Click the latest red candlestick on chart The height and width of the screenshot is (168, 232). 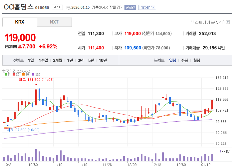[212, 105]
